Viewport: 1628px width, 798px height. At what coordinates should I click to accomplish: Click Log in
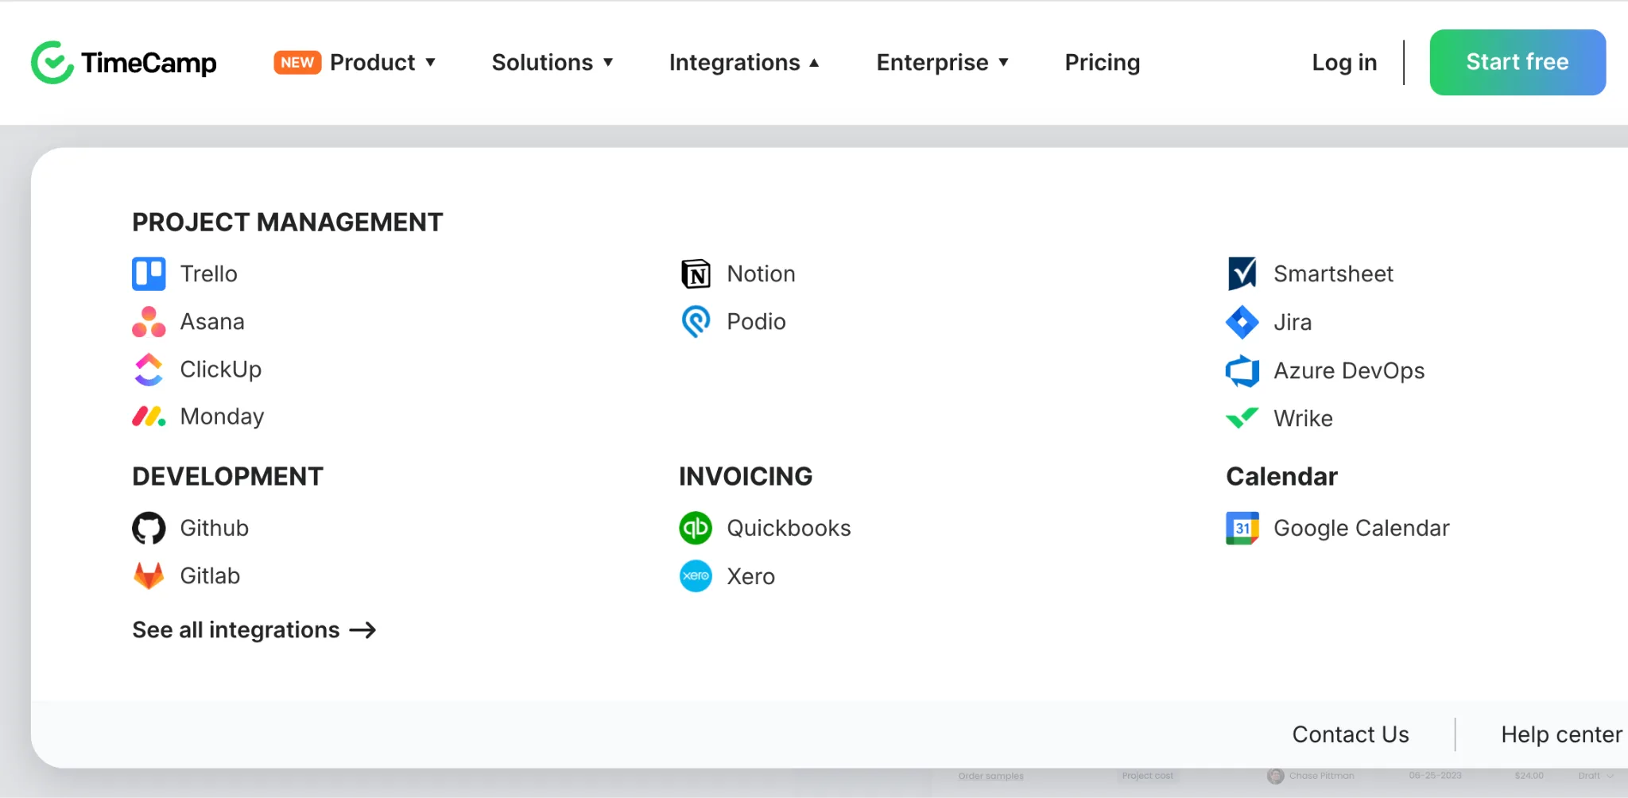[x=1344, y=63]
